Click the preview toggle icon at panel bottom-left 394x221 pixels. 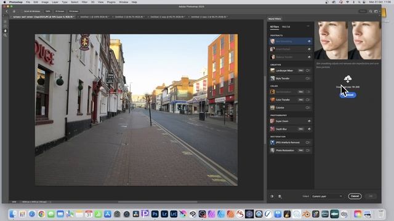[x=272, y=196]
